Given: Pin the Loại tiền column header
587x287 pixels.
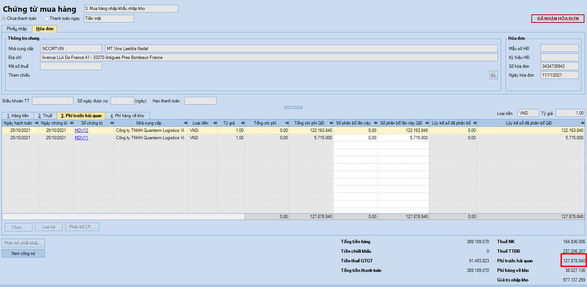Looking at the screenshot, I should [x=215, y=123].
